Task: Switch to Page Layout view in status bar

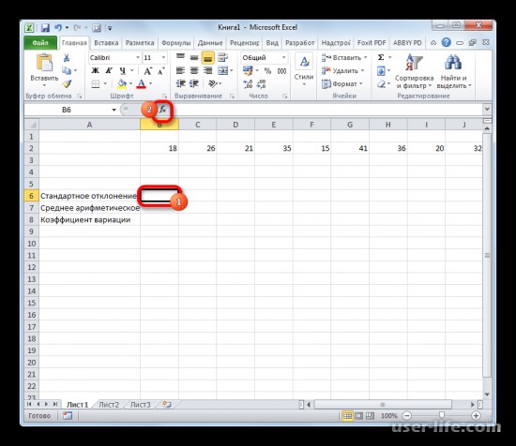Action: pyautogui.click(x=358, y=416)
